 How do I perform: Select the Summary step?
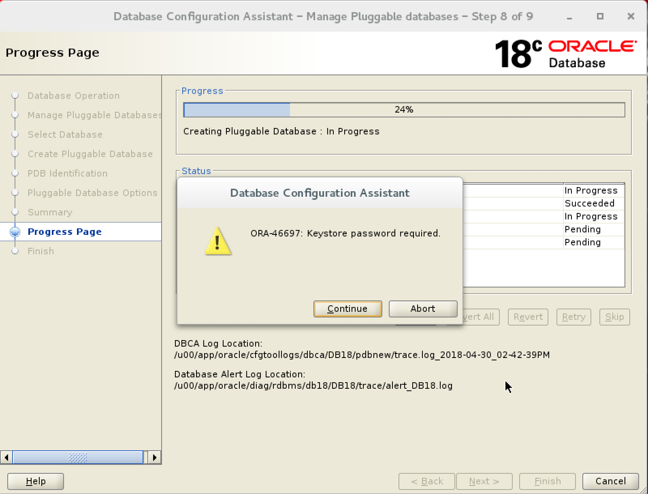pyautogui.click(x=50, y=212)
